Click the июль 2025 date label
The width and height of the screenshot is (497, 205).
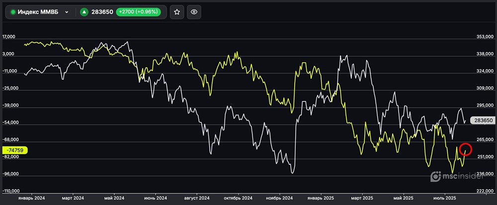click(x=445, y=198)
